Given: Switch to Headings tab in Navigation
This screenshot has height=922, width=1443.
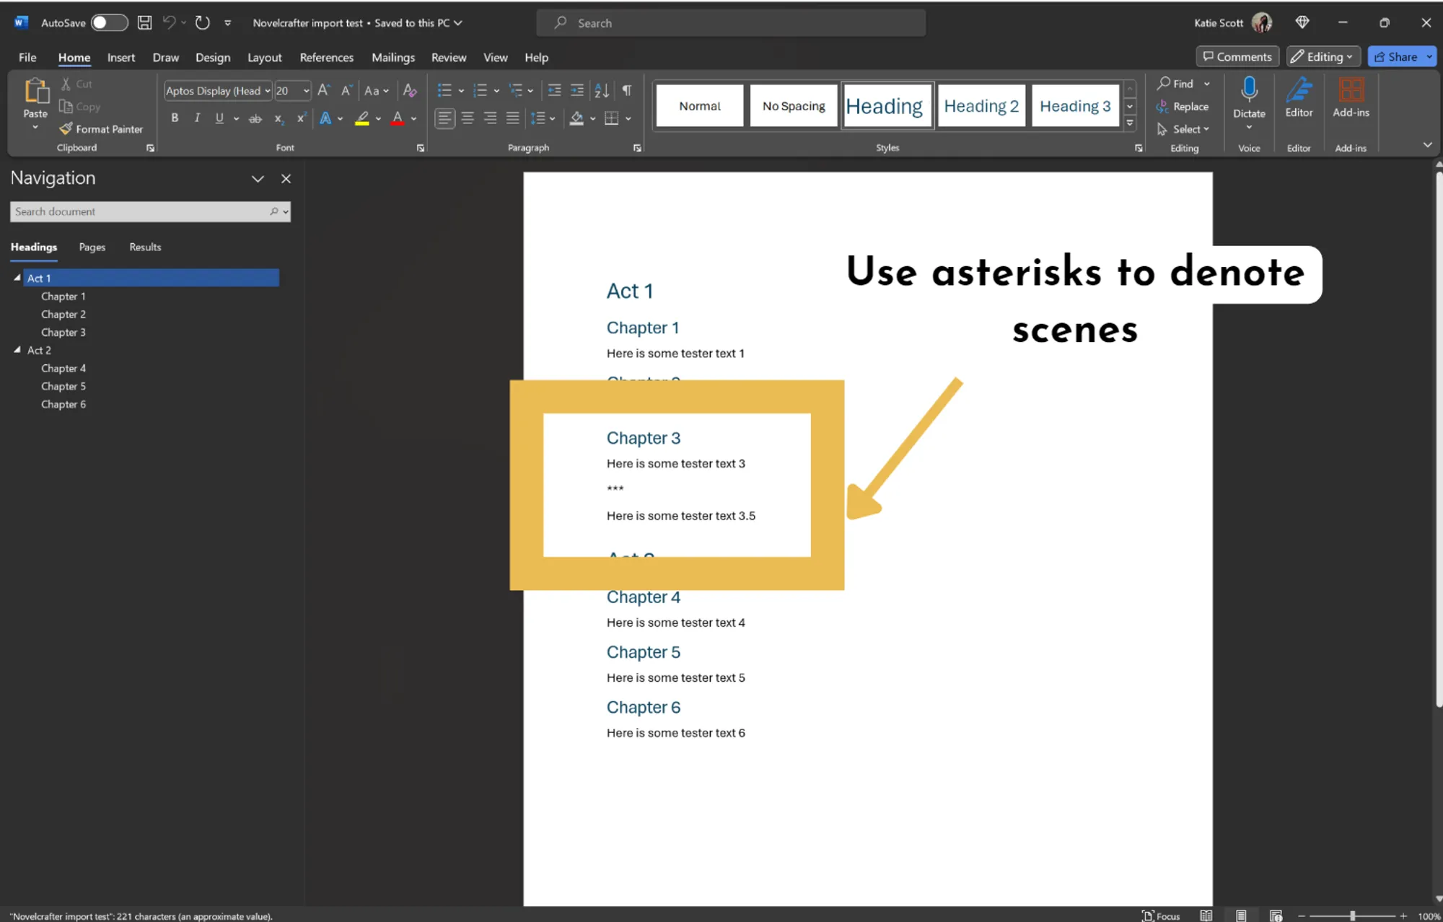Looking at the screenshot, I should 34,246.
